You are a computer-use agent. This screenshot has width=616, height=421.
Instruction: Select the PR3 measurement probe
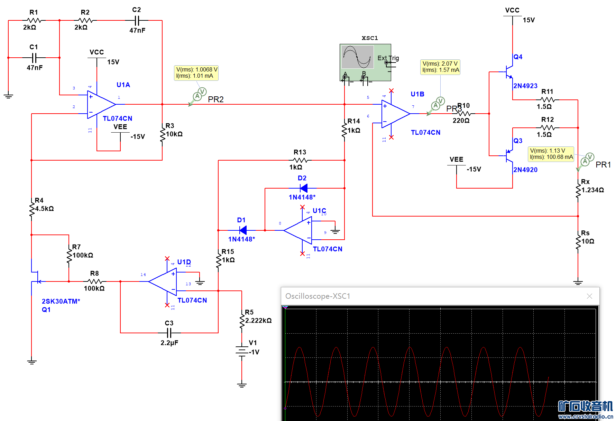(x=436, y=106)
